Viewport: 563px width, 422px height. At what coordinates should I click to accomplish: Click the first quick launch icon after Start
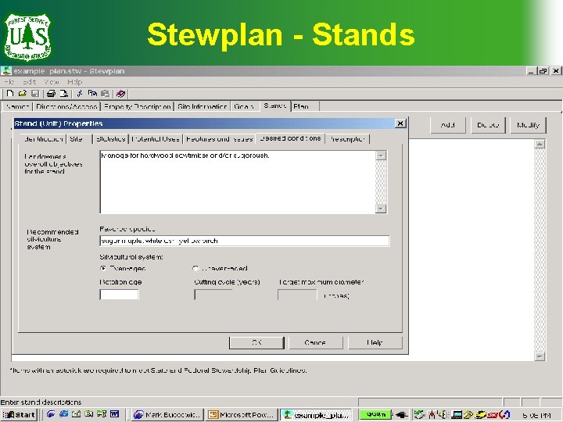pos(51,414)
